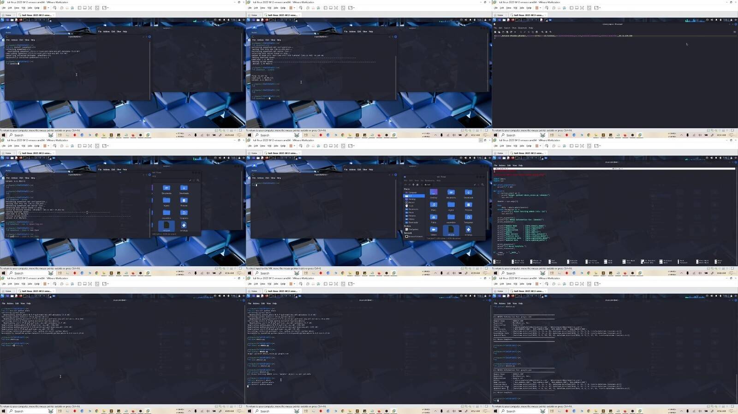Viewport: 738px width, 414px height.
Task: Click Windows Start button in the Mousepad screenshot
Action: click(495, 135)
